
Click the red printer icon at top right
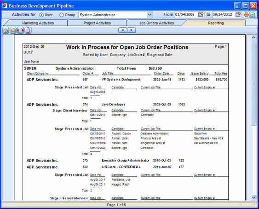(246, 15)
